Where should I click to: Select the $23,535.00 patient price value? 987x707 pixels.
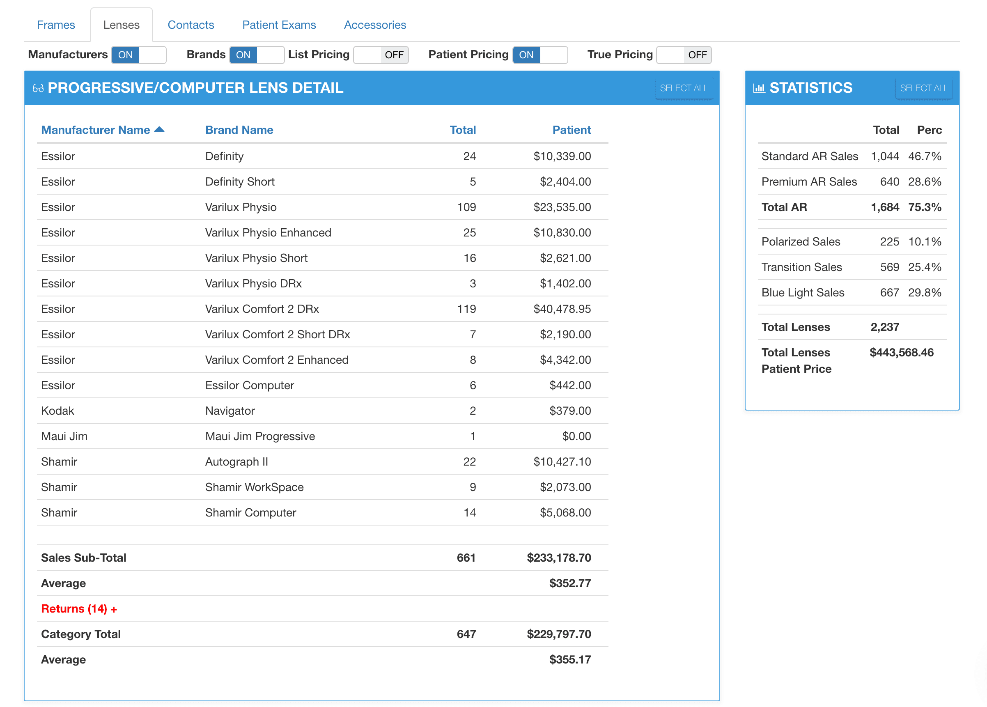click(x=562, y=207)
